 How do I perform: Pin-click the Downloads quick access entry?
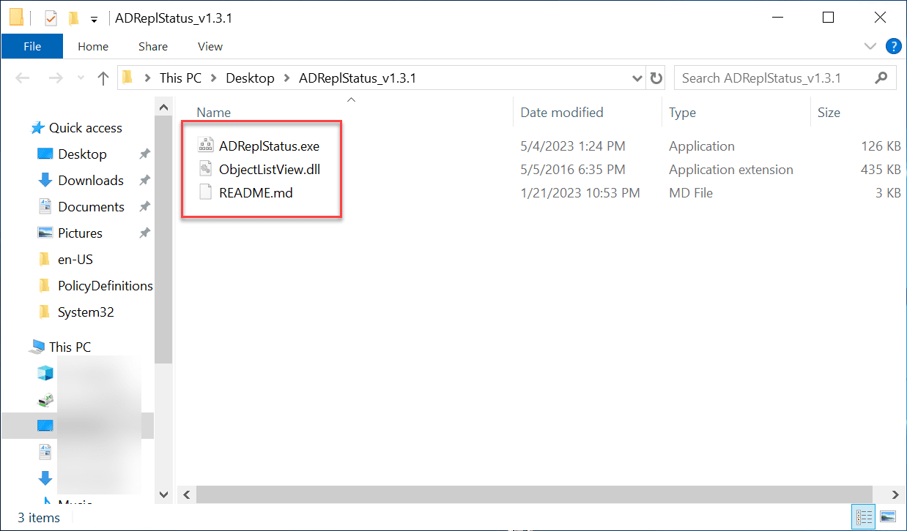click(145, 180)
